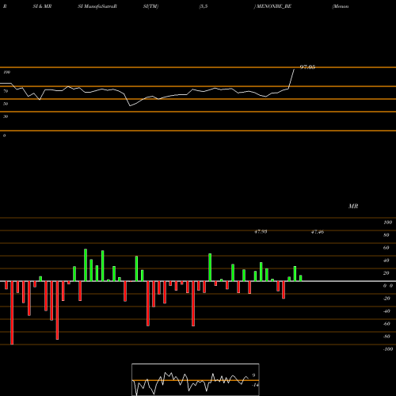Viewport: 396px width, 396px height.
Task: Click the mini overview chart thumbnail
Action: [196, 379]
